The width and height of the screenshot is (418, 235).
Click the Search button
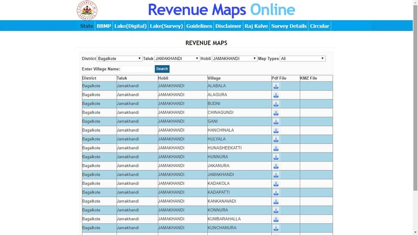pyautogui.click(x=162, y=69)
